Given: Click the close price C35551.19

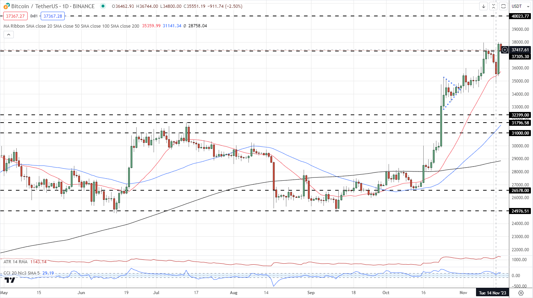Looking at the screenshot, I should tap(194, 6).
